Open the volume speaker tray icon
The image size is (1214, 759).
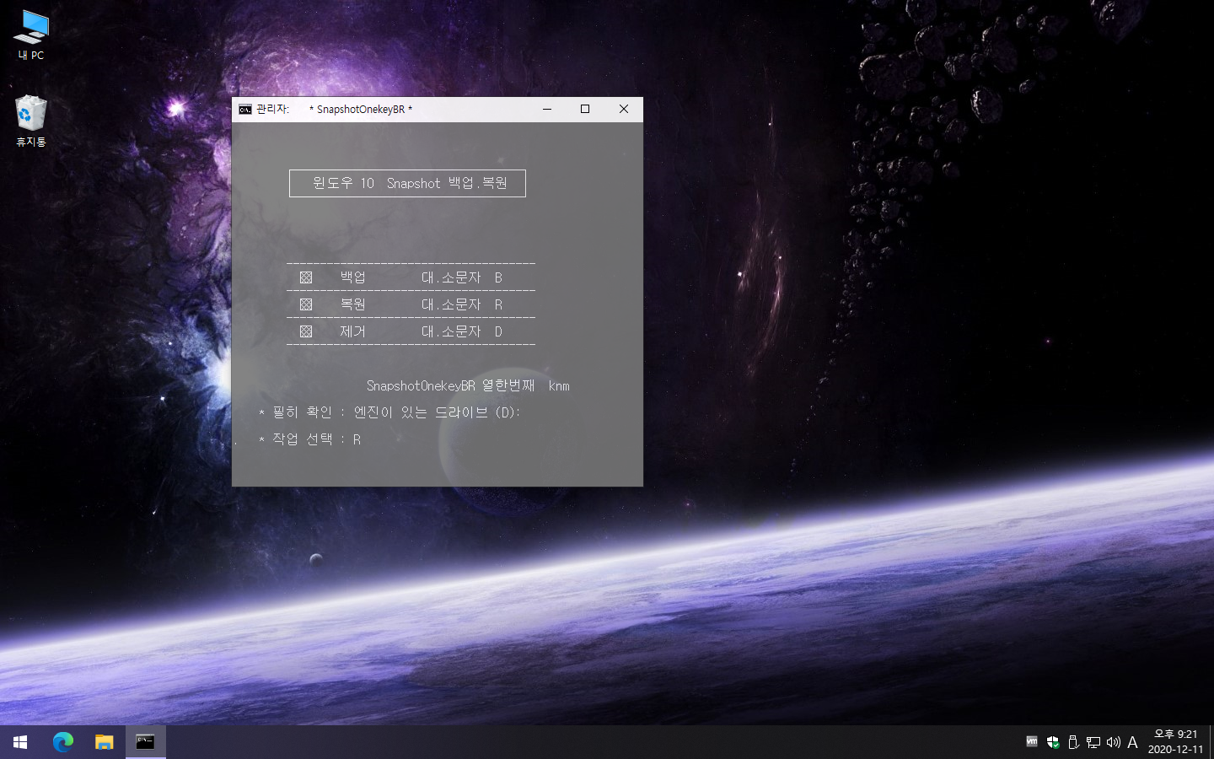[1114, 742]
